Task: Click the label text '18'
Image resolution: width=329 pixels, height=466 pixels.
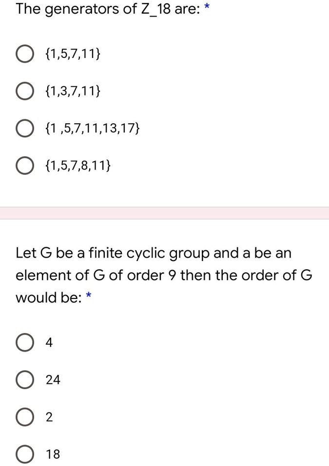Action: [53, 455]
